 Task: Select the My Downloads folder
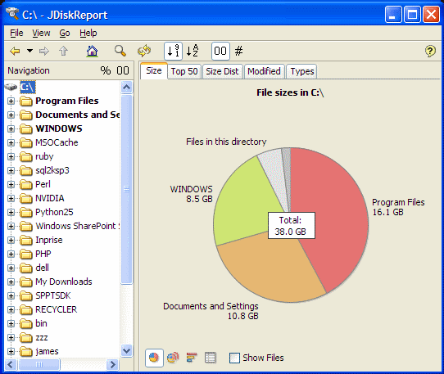coord(63,282)
